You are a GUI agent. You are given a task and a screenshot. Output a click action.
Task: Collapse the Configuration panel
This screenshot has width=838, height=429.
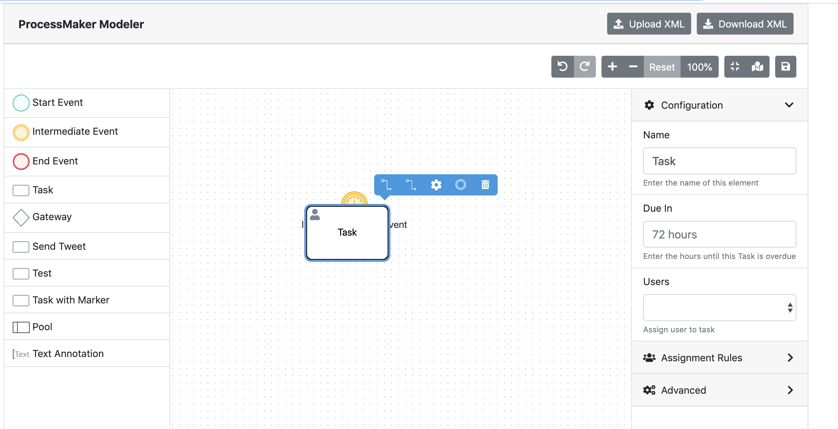tap(790, 105)
